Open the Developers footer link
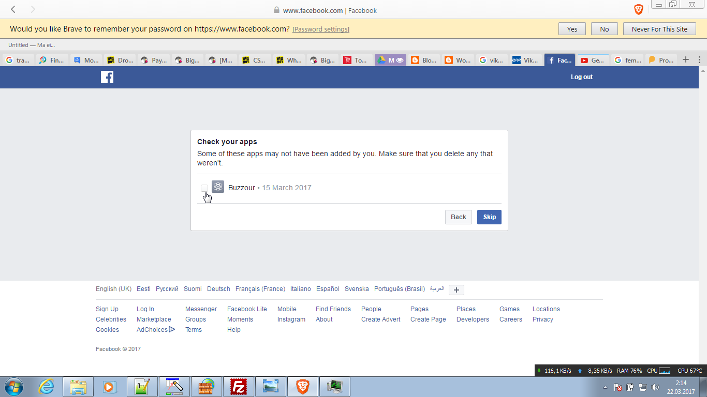Image resolution: width=707 pixels, height=397 pixels. [473, 319]
